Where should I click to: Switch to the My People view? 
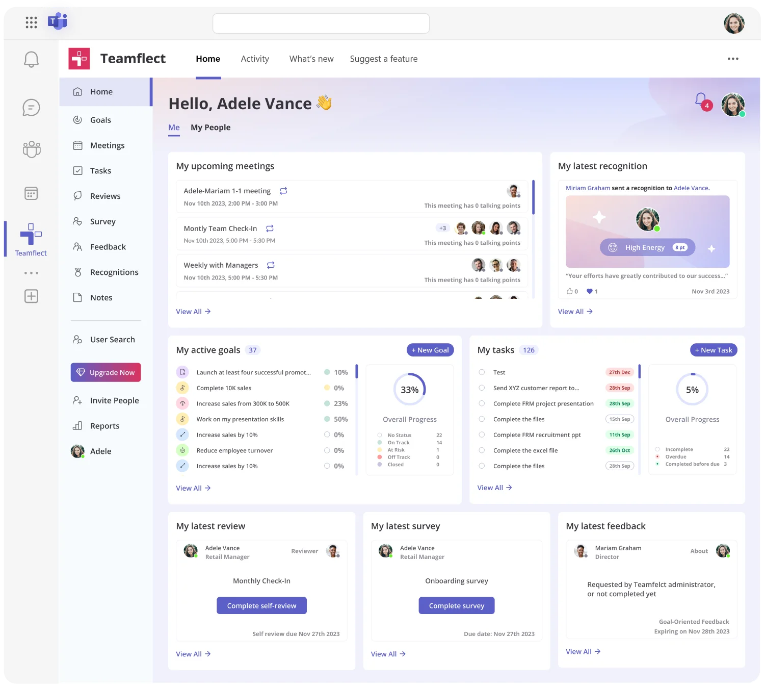coord(210,127)
